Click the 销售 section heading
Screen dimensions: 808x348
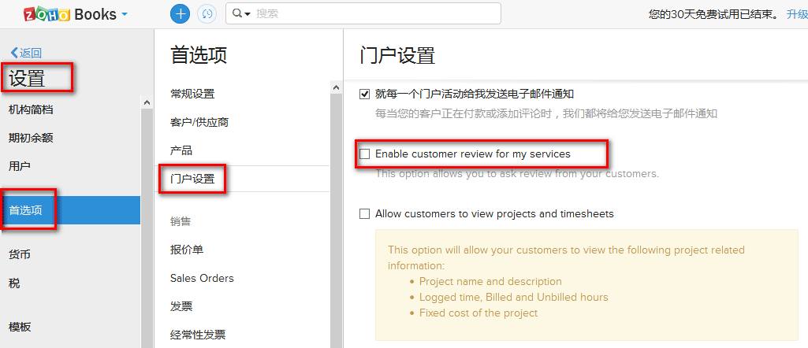tap(181, 221)
